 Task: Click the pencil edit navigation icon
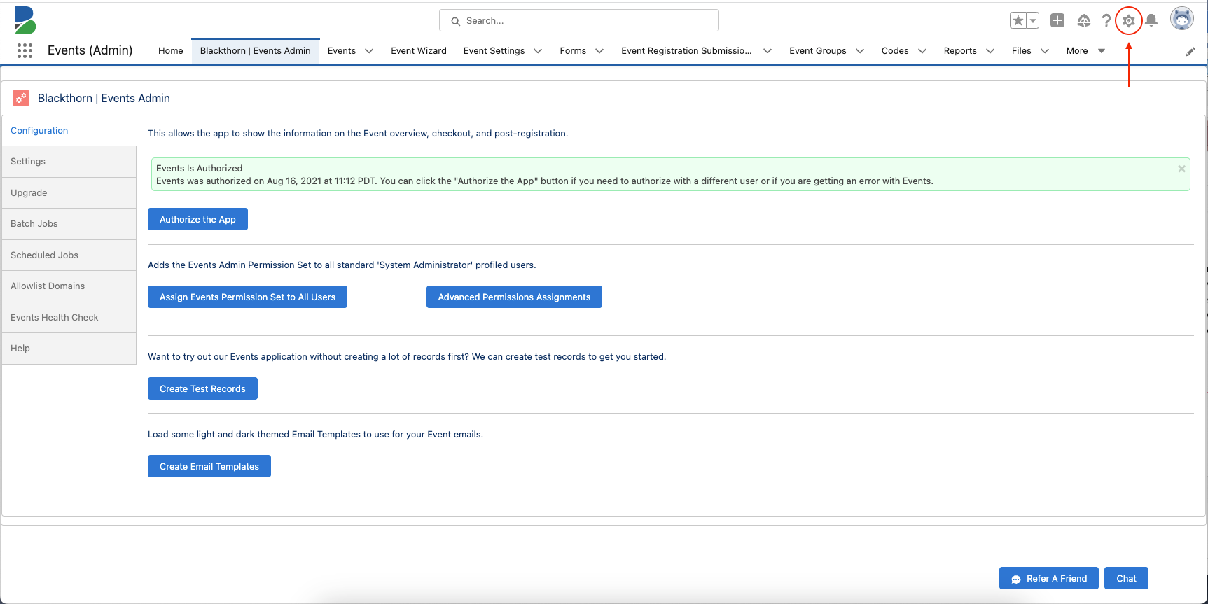pos(1190,51)
